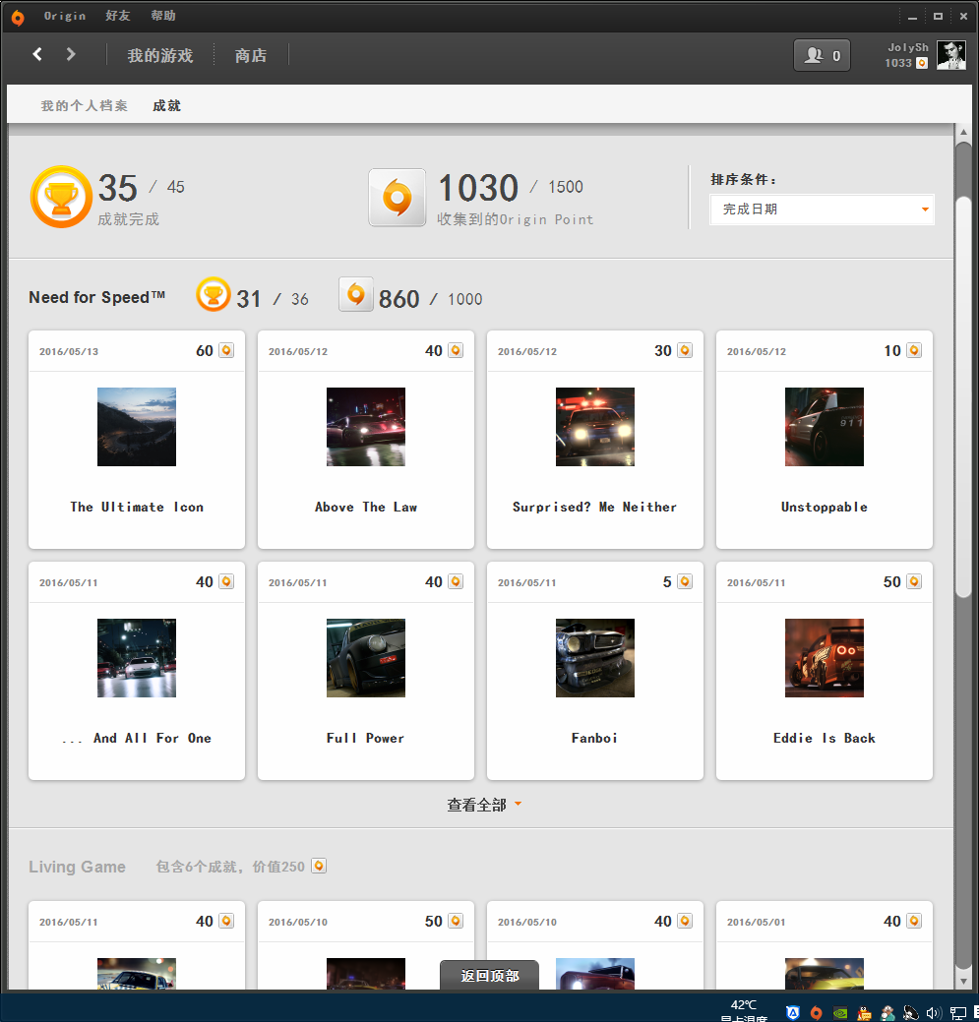Open 我的个人档案 sub-tab
The width and height of the screenshot is (979, 1022).
pos(84,105)
